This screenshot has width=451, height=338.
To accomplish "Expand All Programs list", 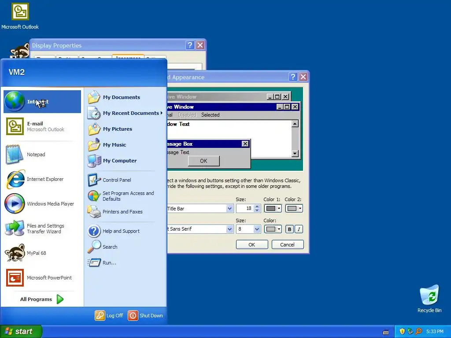I will pyautogui.click(x=42, y=299).
